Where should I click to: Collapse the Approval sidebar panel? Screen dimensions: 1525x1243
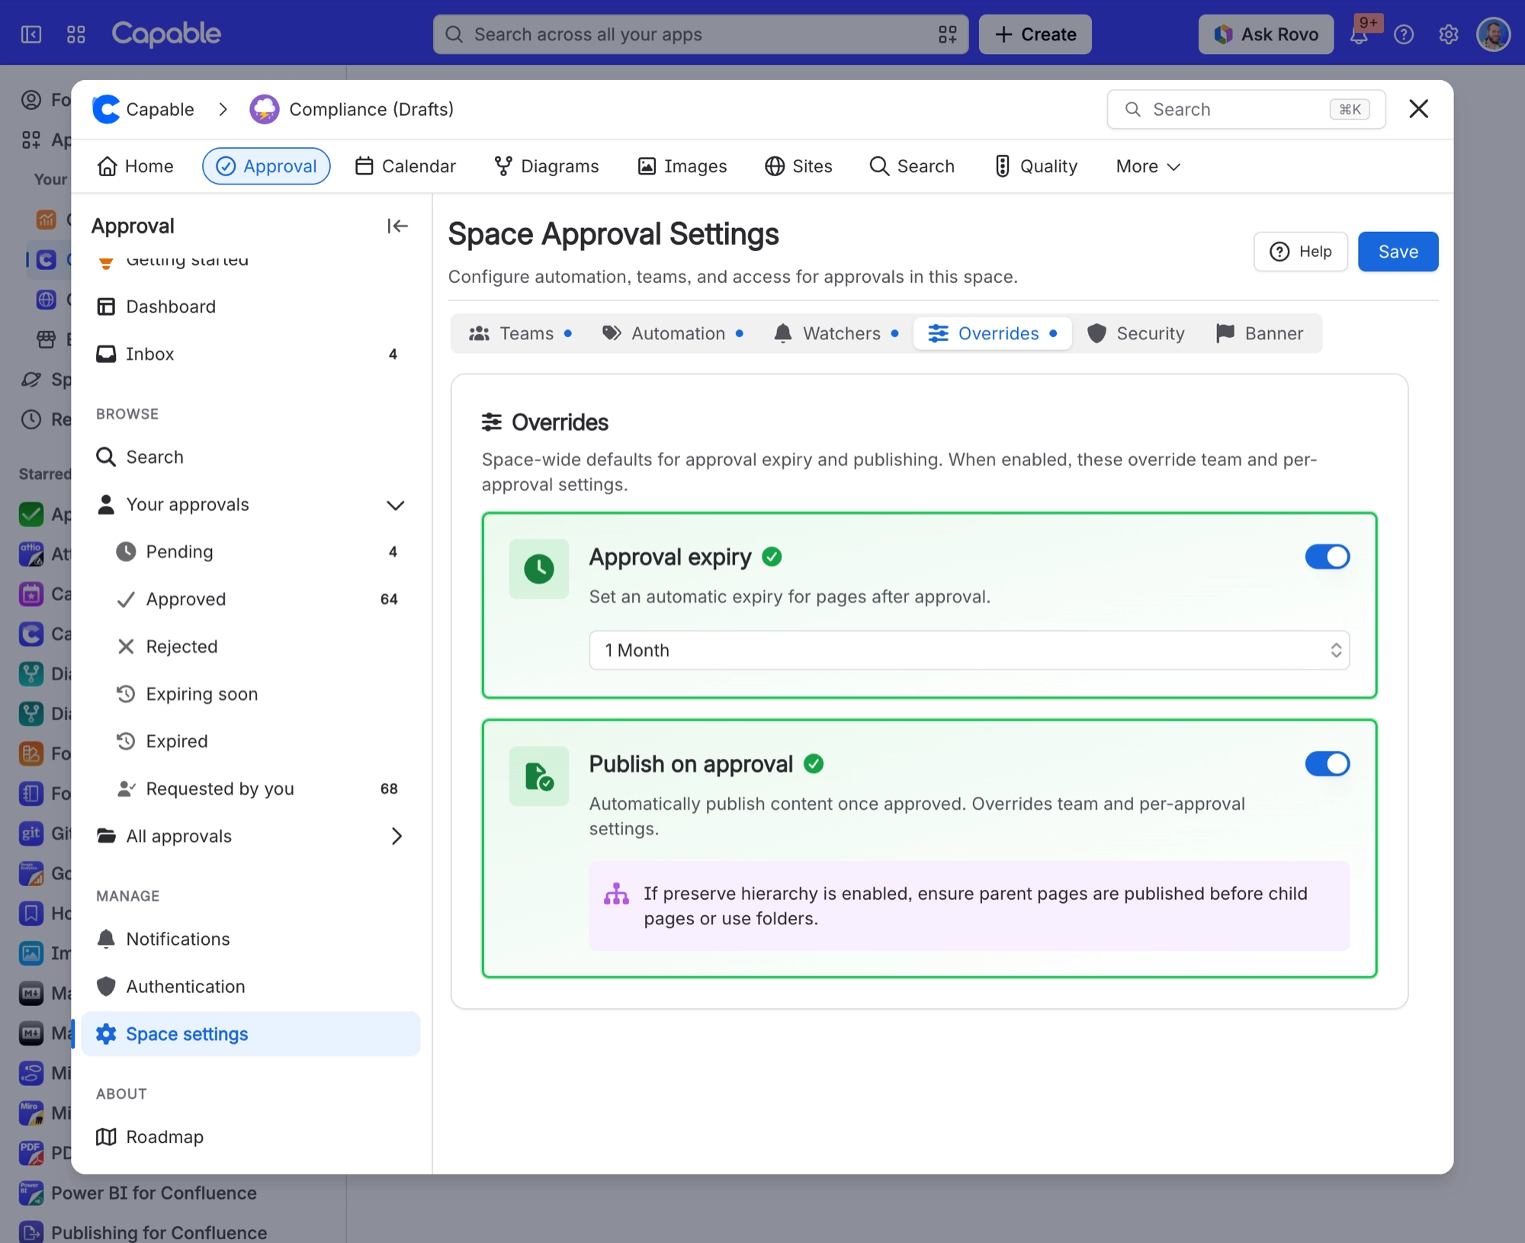tap(397, 226)
